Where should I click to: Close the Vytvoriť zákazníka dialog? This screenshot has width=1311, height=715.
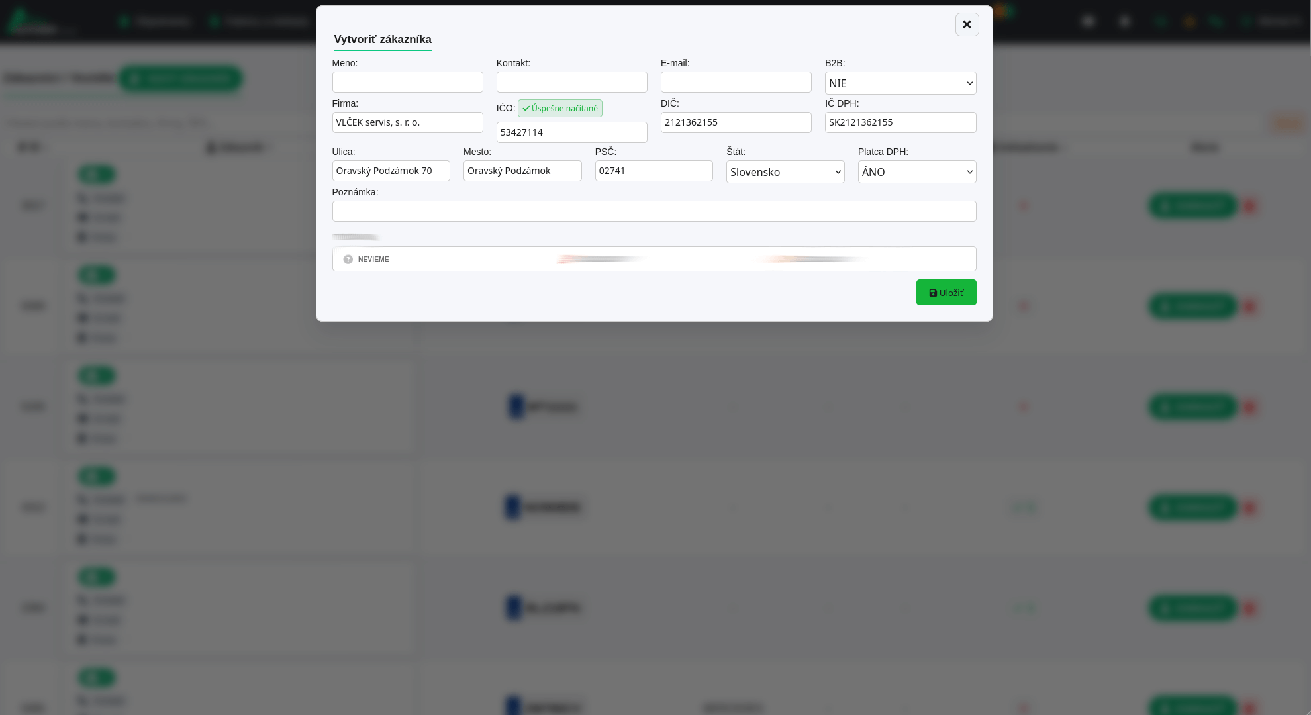pos(967,24)
